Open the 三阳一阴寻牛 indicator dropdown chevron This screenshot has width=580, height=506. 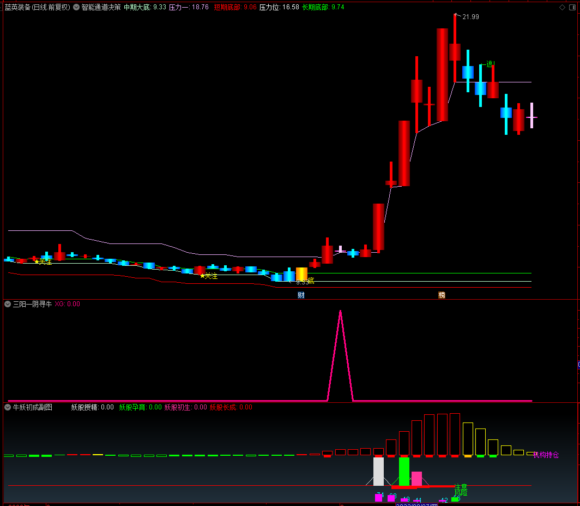pos(8,304)
